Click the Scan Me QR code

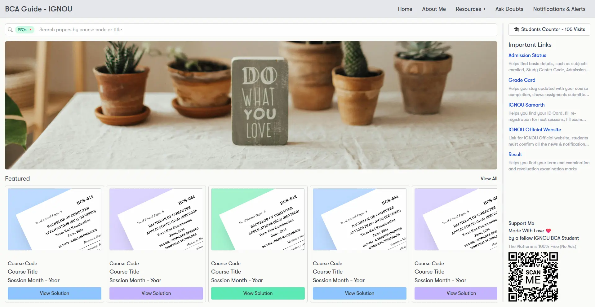tap(533, 277)
